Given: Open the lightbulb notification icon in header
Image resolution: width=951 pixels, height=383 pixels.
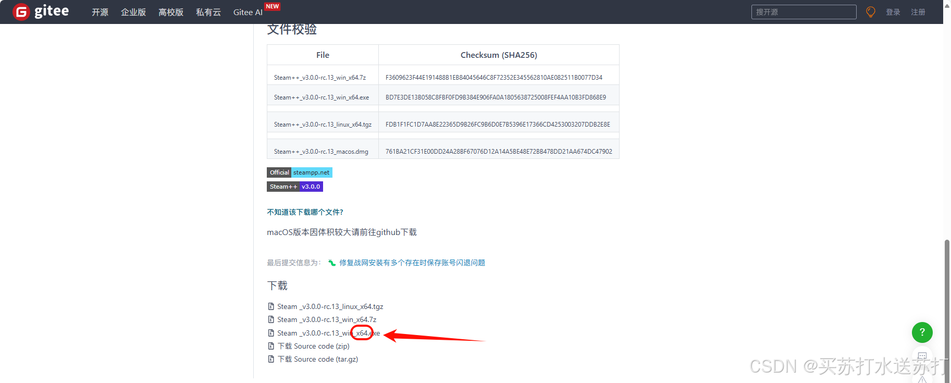Looking at the screenshot, I should 870,12.
